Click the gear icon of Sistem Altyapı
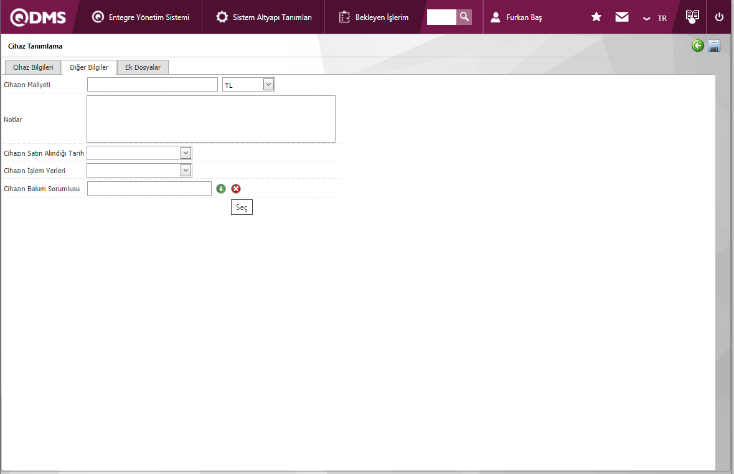This screenshot has height=474, width=734. tap(222, 17)
